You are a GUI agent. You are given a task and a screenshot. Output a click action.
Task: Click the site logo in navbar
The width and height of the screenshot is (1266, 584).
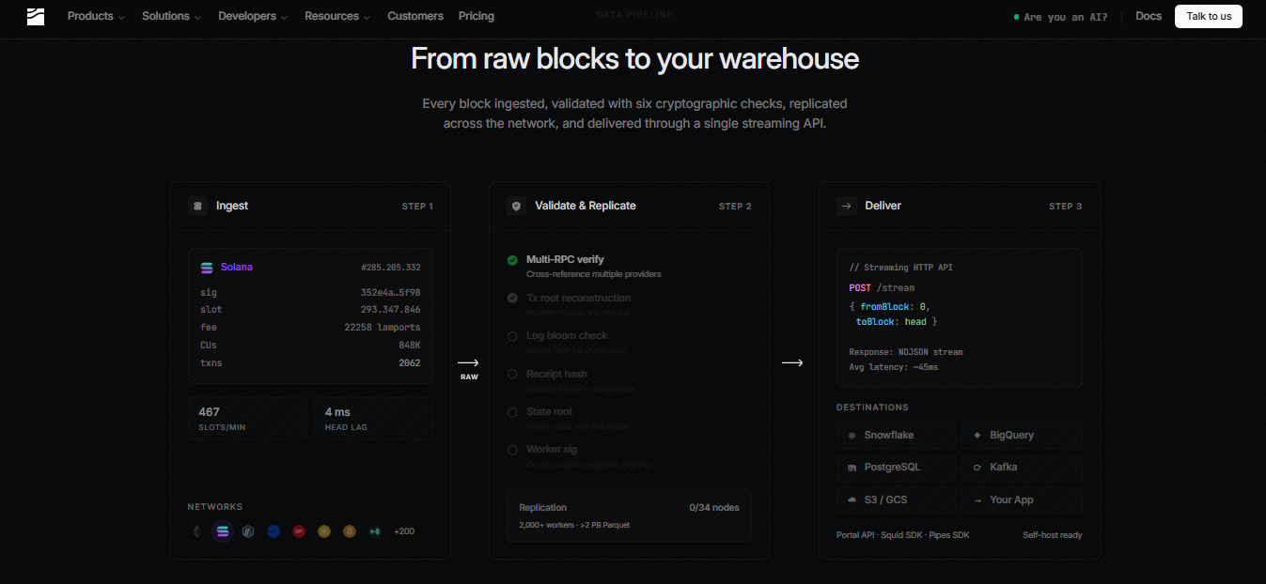click(36, 16)
